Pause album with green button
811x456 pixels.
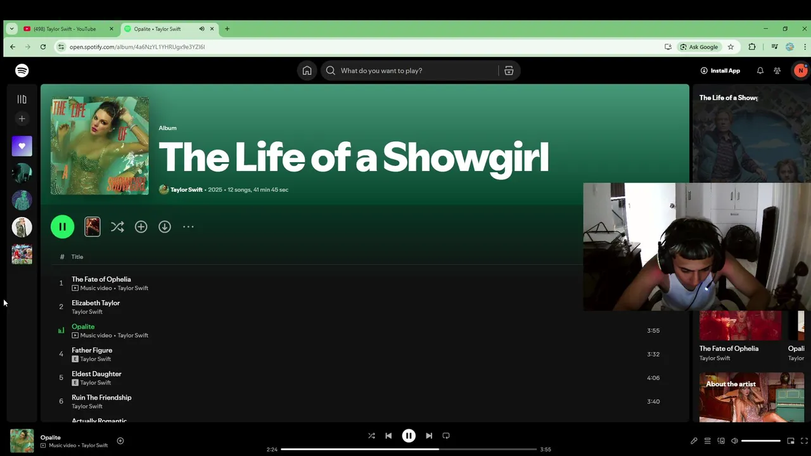point(62,227)
